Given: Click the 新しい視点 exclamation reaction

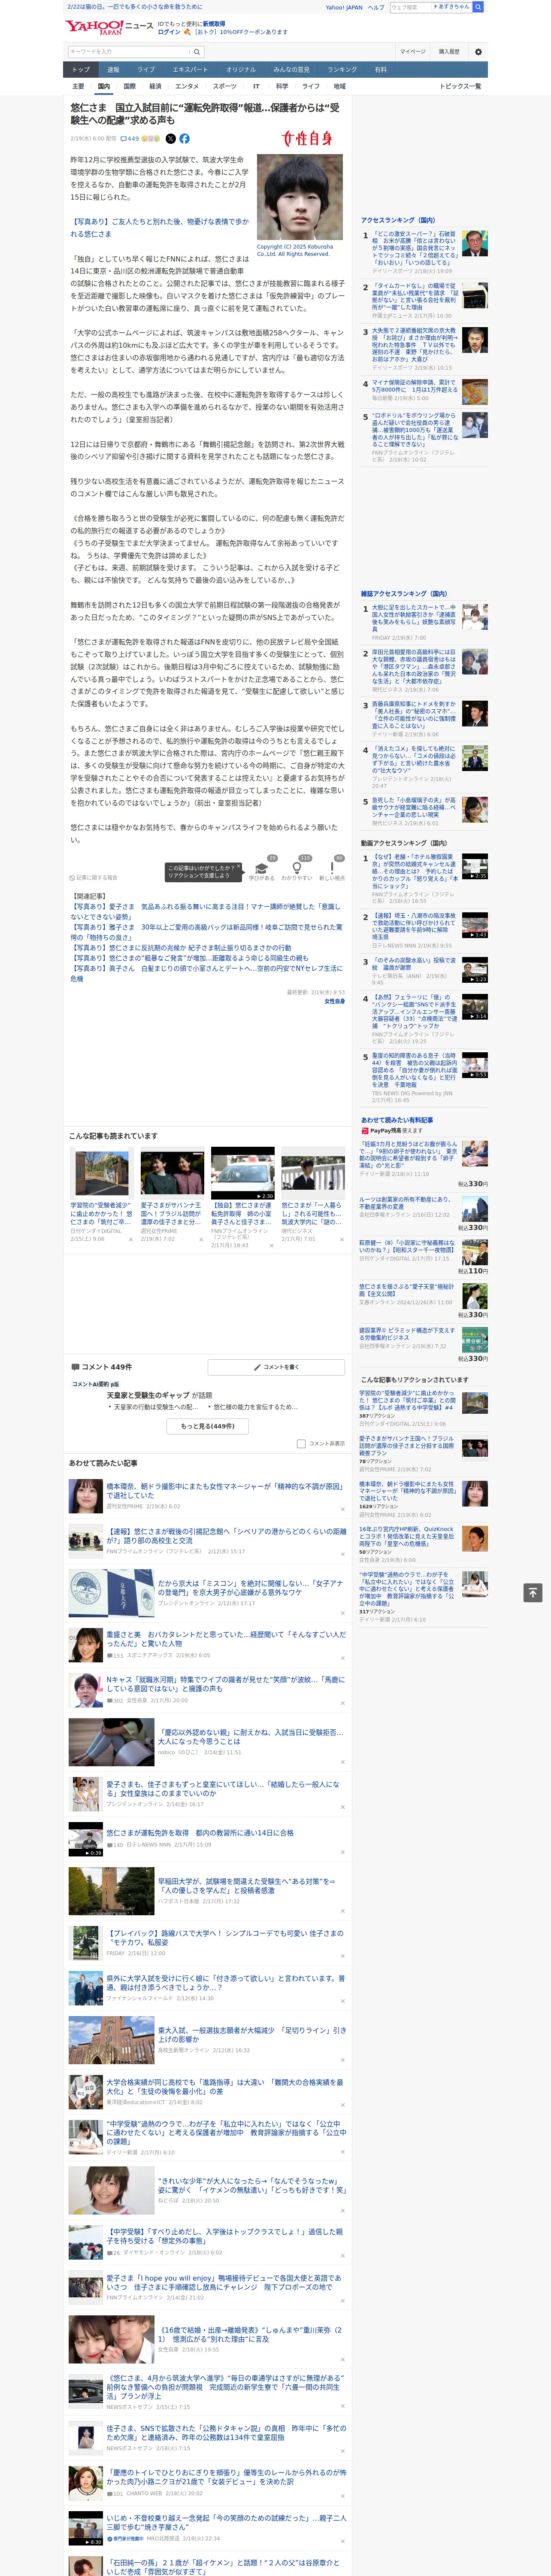Looking at the screenshot, I should 332,868.
